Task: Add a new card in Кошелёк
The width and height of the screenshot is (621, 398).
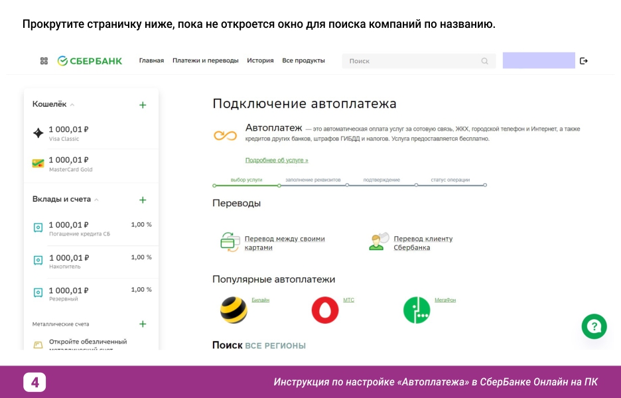Action: 143,105
